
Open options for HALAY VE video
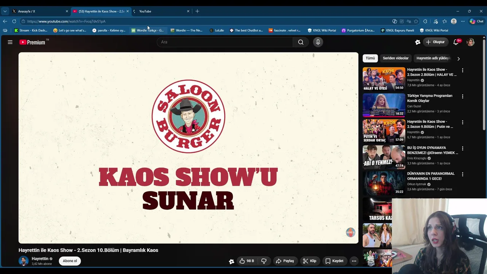463,70
